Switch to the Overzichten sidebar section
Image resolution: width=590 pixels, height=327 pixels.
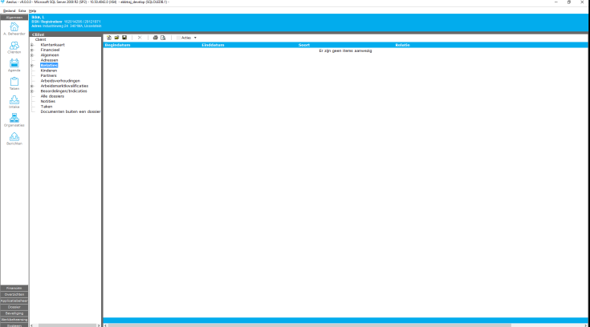(14, 294)
